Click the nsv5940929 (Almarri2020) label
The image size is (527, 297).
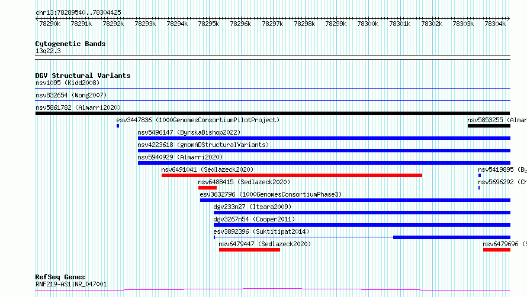[180, 157]
